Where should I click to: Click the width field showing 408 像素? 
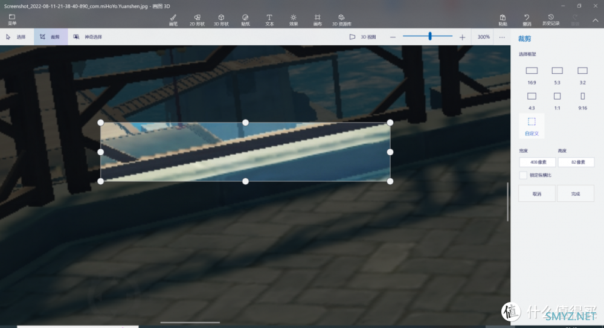pyautogui.click(x=538, y=162)
